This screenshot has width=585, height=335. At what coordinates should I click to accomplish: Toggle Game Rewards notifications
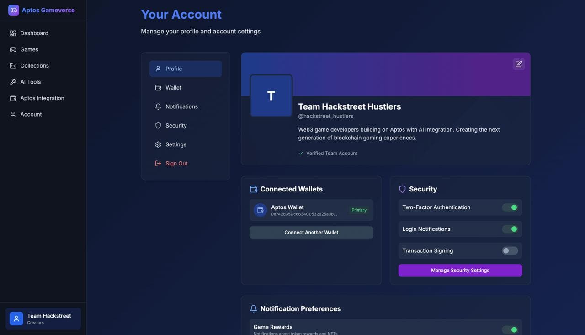pyautogui.click(x=510, y=330)
